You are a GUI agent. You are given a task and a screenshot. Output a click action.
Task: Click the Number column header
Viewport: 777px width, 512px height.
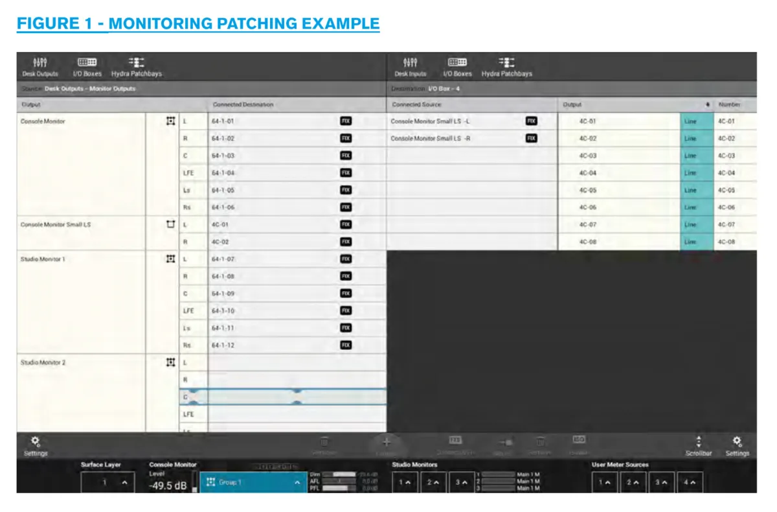[x=735, y=104]
